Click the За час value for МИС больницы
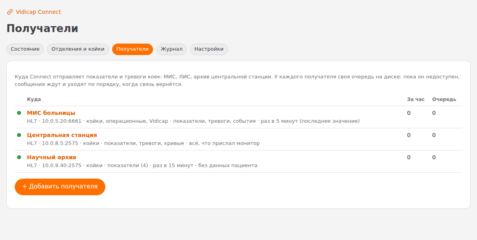 point(409,113)
